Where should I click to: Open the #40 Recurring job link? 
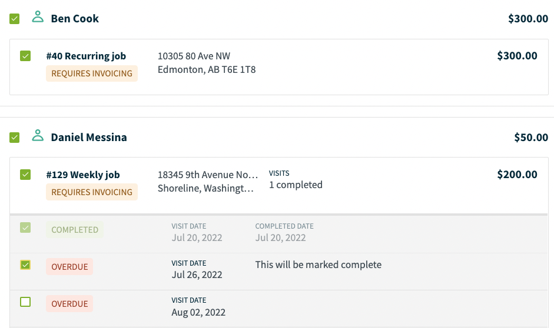pyautogui.click(x=86, y=56)
